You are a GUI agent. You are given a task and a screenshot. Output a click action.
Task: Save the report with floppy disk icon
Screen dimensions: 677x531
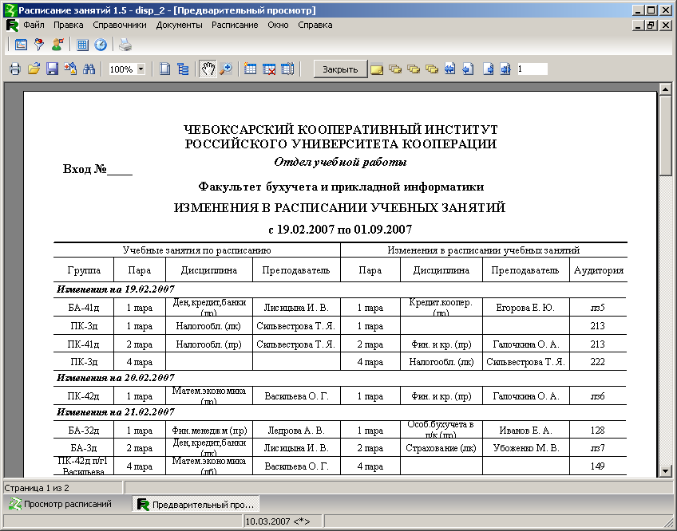click(x=52, y=69)
